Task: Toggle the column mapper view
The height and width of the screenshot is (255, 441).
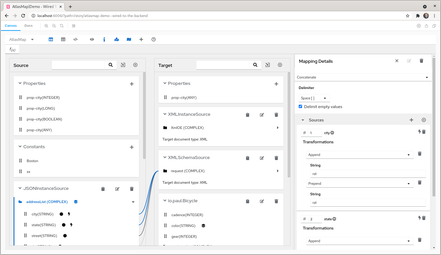Action: 51,39
